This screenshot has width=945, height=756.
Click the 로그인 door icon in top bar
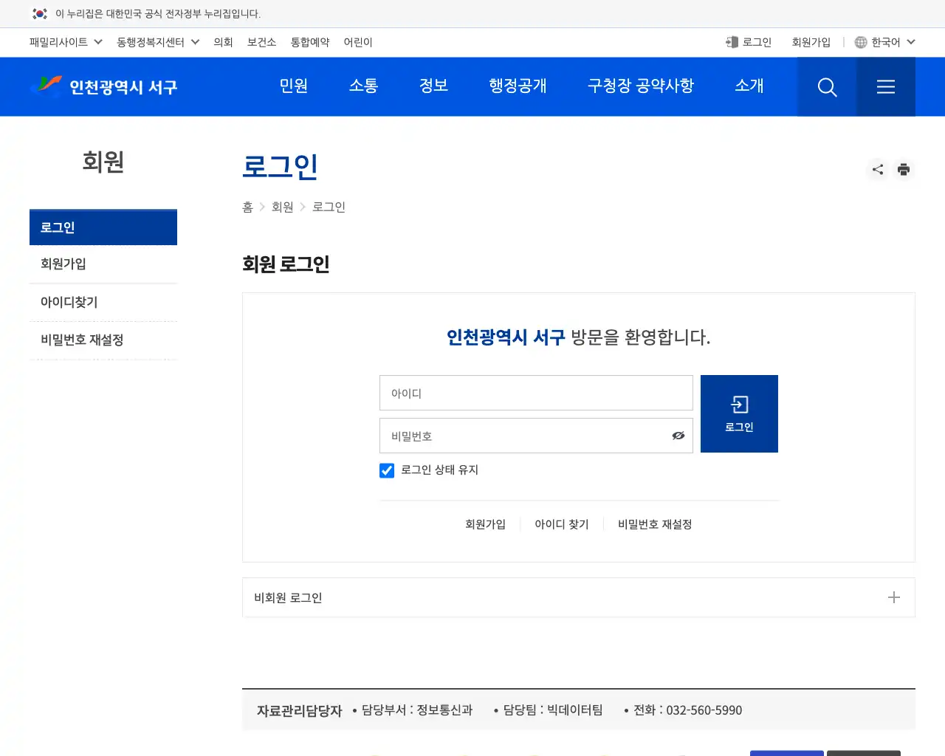(730, 42)
